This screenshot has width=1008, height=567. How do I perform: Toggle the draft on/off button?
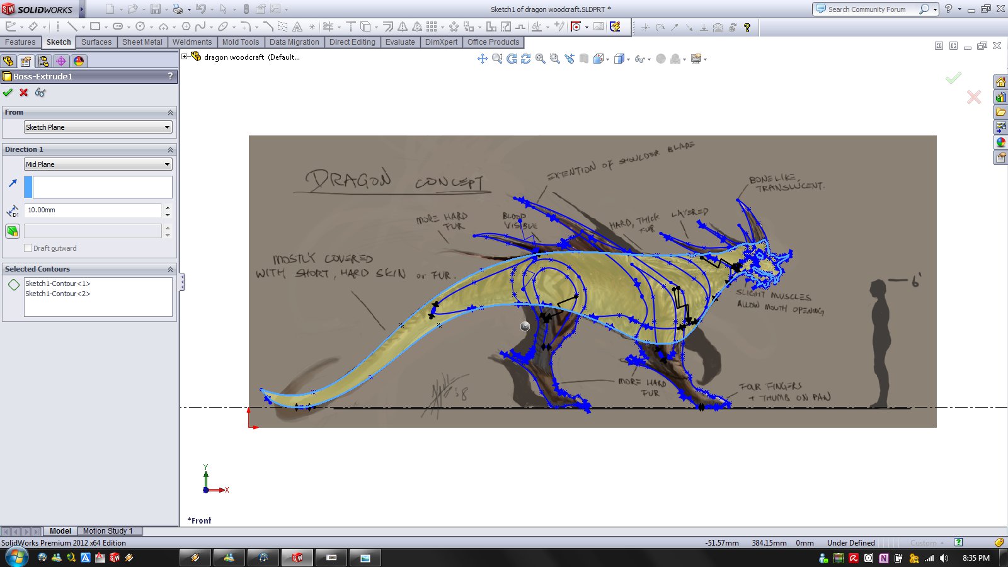point(13,231)
